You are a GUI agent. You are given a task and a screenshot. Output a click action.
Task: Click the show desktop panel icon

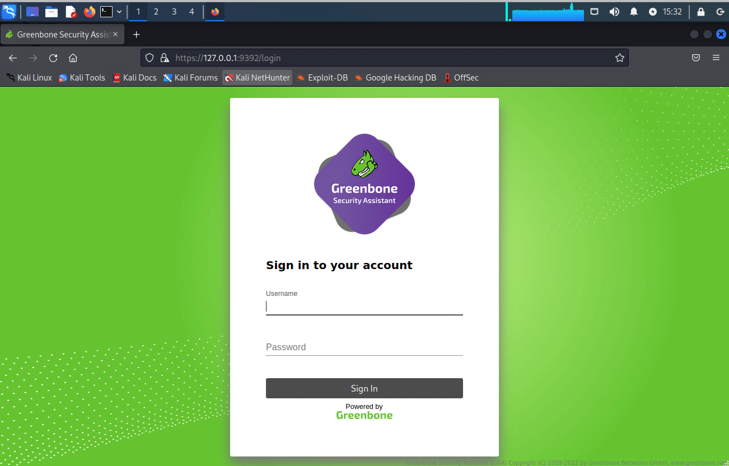(x=32, y=12)
